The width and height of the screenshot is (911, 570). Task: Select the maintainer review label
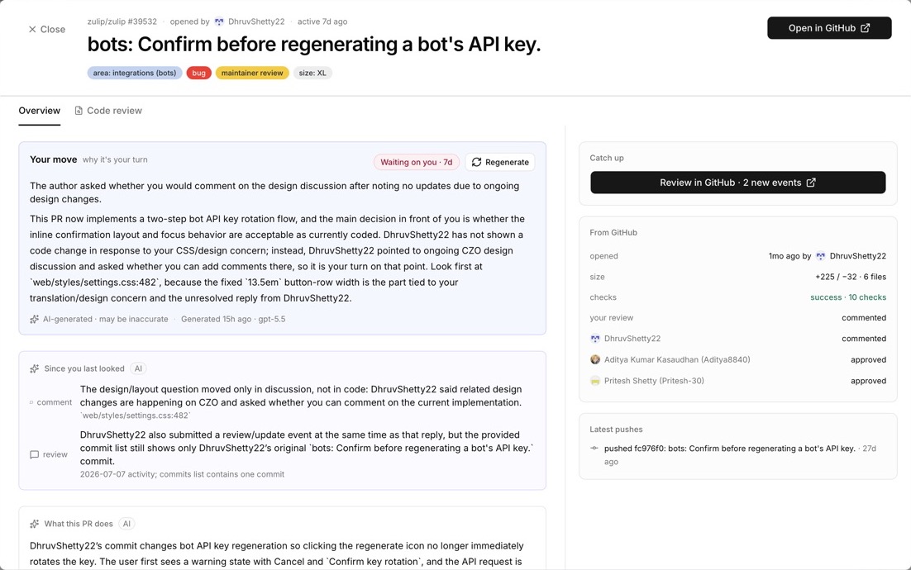click(x=252, y=73)
